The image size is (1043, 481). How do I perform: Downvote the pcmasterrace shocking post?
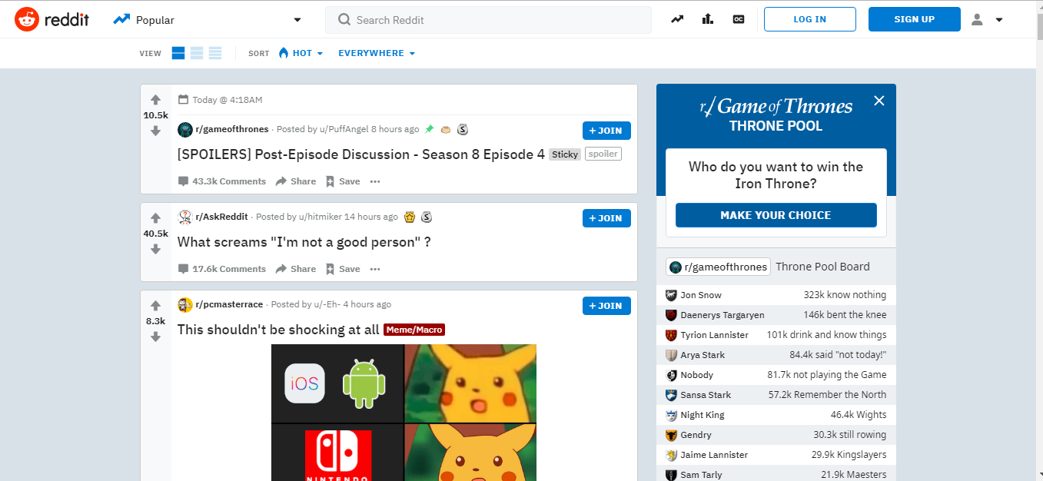tap(155, 337)
